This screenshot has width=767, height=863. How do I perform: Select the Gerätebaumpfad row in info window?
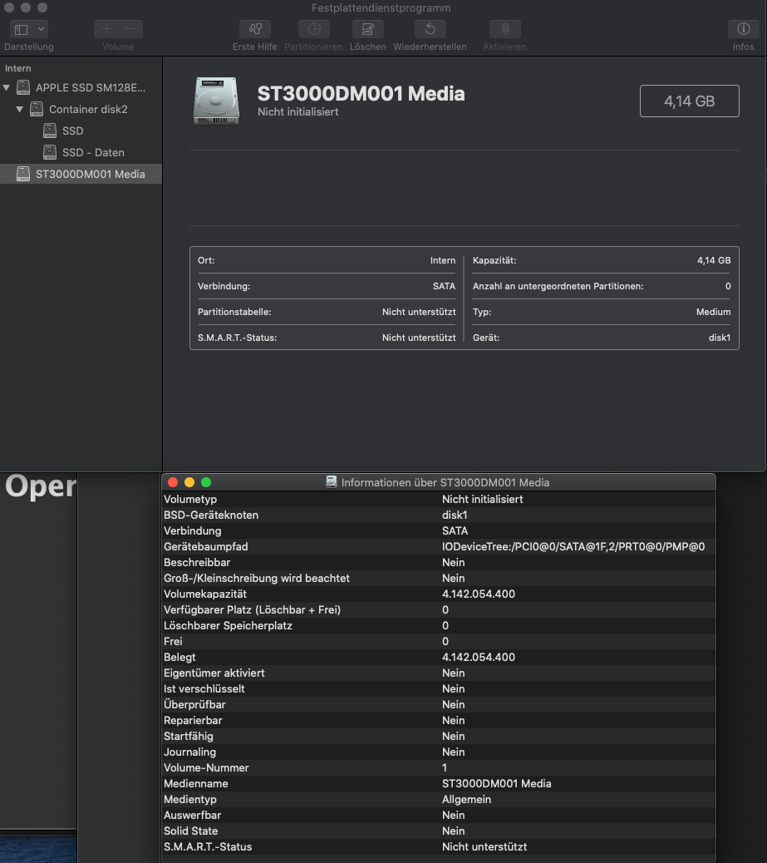pyautogui.click(x=437, y=546)
